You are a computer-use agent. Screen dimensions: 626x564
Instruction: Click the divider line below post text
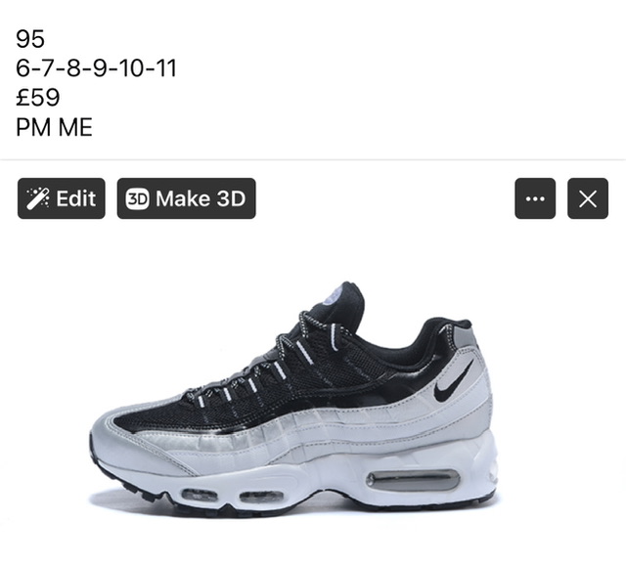313,159
